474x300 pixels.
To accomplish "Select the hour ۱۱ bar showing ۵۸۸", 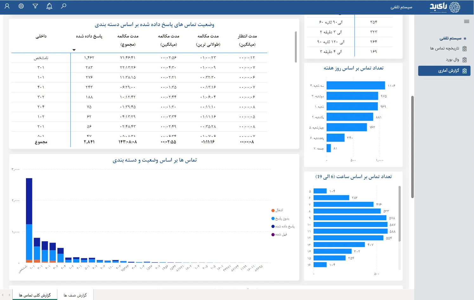I will pos(351,231).
